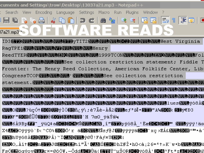Screen dimensions: 204x153
Task: Redo the last undone action
Action: [x=92, y=20]
